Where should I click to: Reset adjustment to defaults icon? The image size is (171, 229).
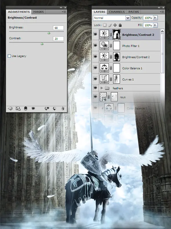click(x=54, y=108)
